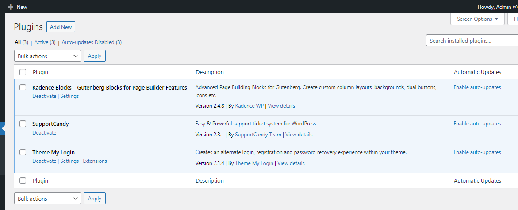Viewport: 518px width, 210px height.
Task: Enable auto-updates for SupportCandy
Action: click(x=477, y=124)
